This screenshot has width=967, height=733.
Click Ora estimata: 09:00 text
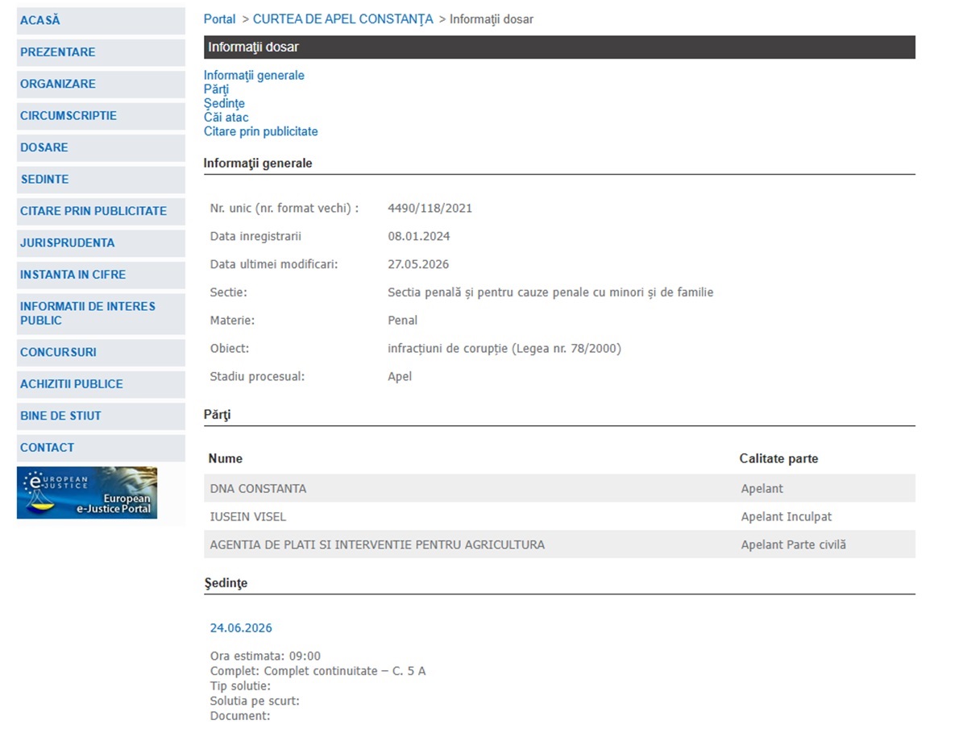point(265,656)
